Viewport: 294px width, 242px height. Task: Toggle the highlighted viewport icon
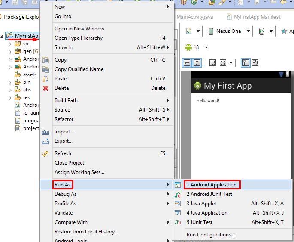[246, 63]
